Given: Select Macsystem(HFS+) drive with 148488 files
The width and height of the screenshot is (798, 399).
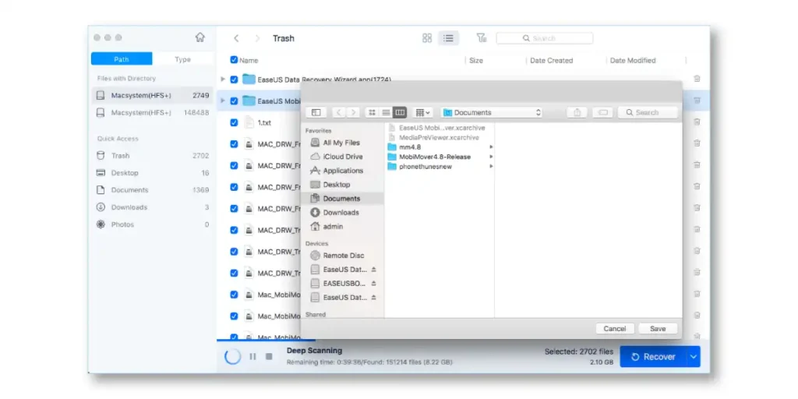Looking at the screenshot, I should [x=153, y=112].
